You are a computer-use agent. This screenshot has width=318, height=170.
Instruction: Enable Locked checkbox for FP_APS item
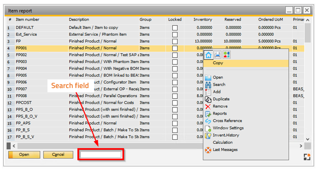pyautogui.click(x=175, y=123)
